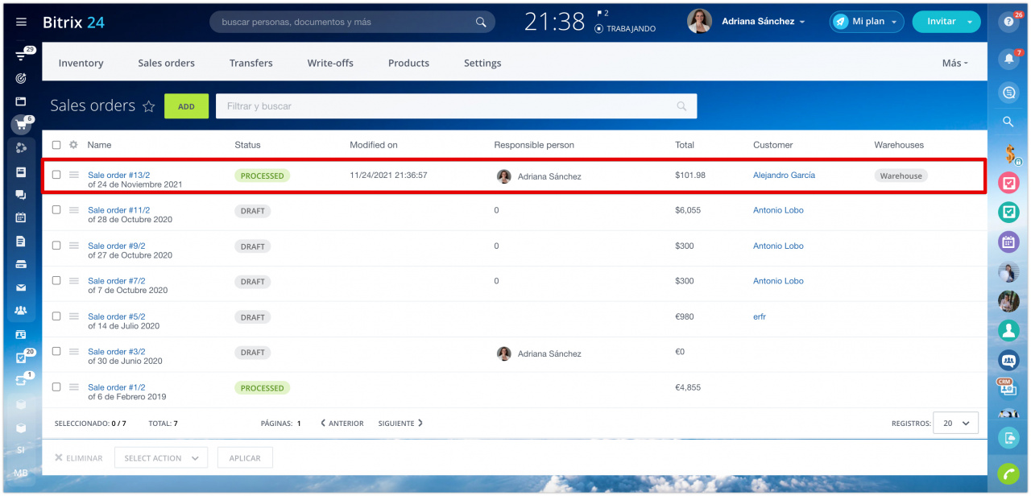Open the drive icon in left sidebar
The height and width of the screenshot is (496, 1031).
(21, 264)
